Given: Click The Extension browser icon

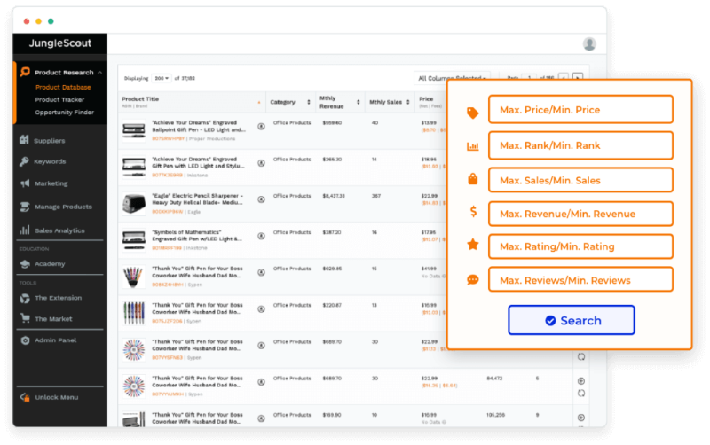Looking at the screenshot, I should [25, 298].
